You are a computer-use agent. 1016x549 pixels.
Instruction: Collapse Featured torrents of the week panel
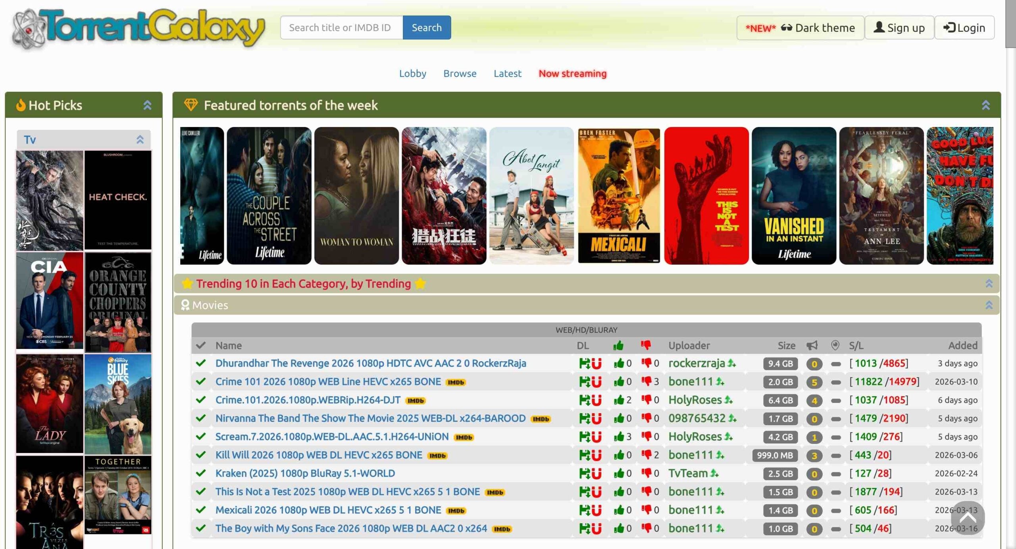coord(985,105)
